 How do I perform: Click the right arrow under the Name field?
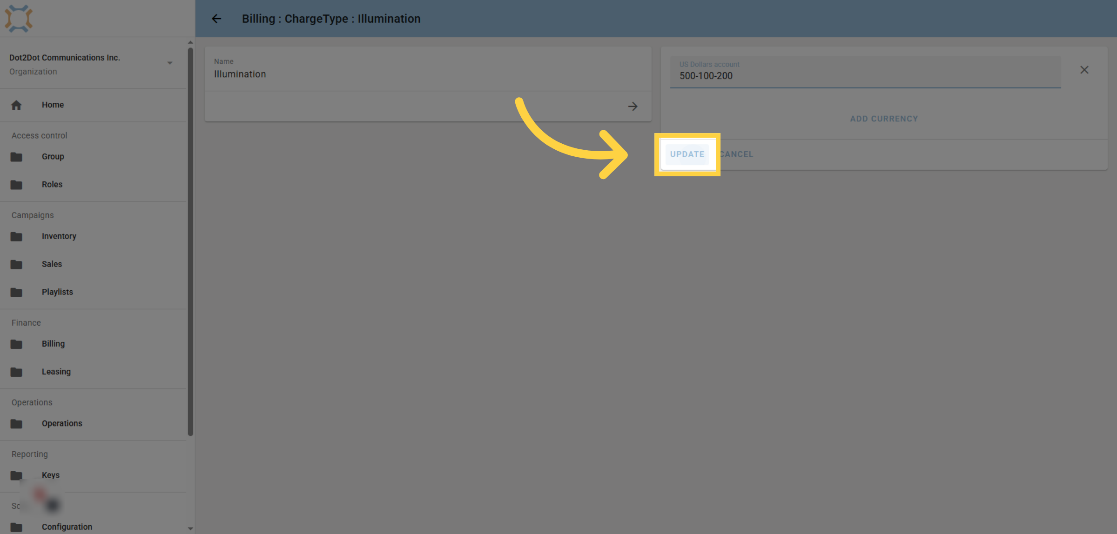tap(633, 107)
